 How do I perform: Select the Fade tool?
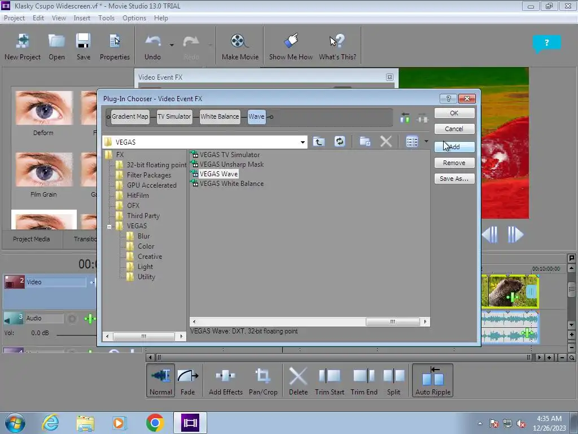pyautogui.click(x=187, y=380)
